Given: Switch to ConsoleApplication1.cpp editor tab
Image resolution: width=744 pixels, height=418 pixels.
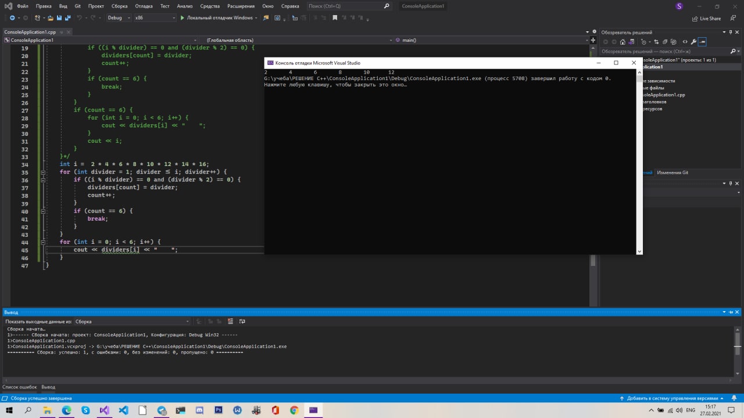Looking at the screenshot, I should point(30,32).
